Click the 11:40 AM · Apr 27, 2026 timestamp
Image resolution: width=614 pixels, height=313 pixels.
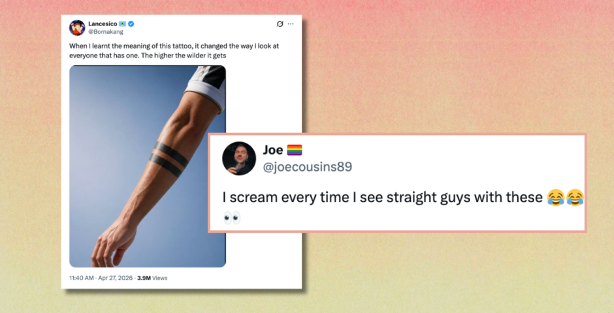click(101, 278)
